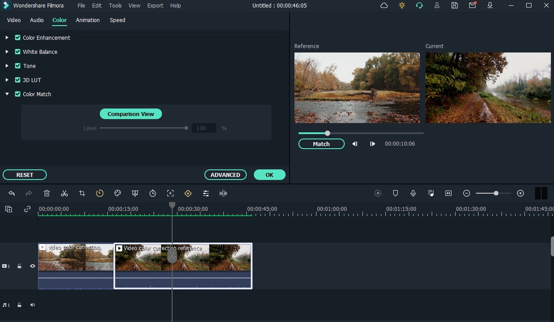Click the Level percentage input field
Viewport: 554px width, 322px height.
coord(204,128)
